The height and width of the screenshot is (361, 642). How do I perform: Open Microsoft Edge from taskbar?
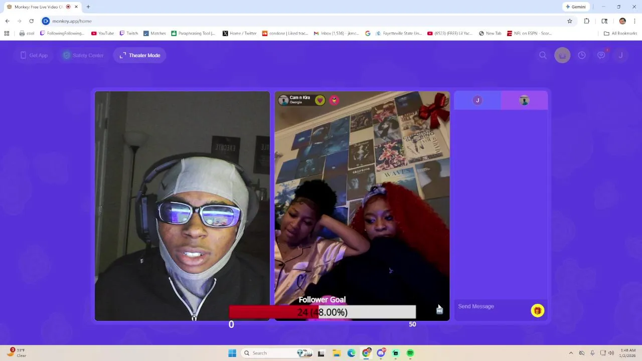click(x=351, y=353)
